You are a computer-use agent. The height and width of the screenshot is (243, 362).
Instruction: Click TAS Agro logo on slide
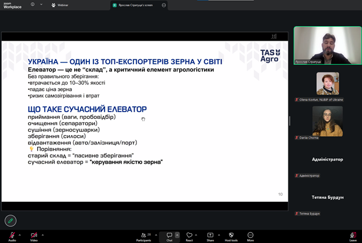point(270,56)
